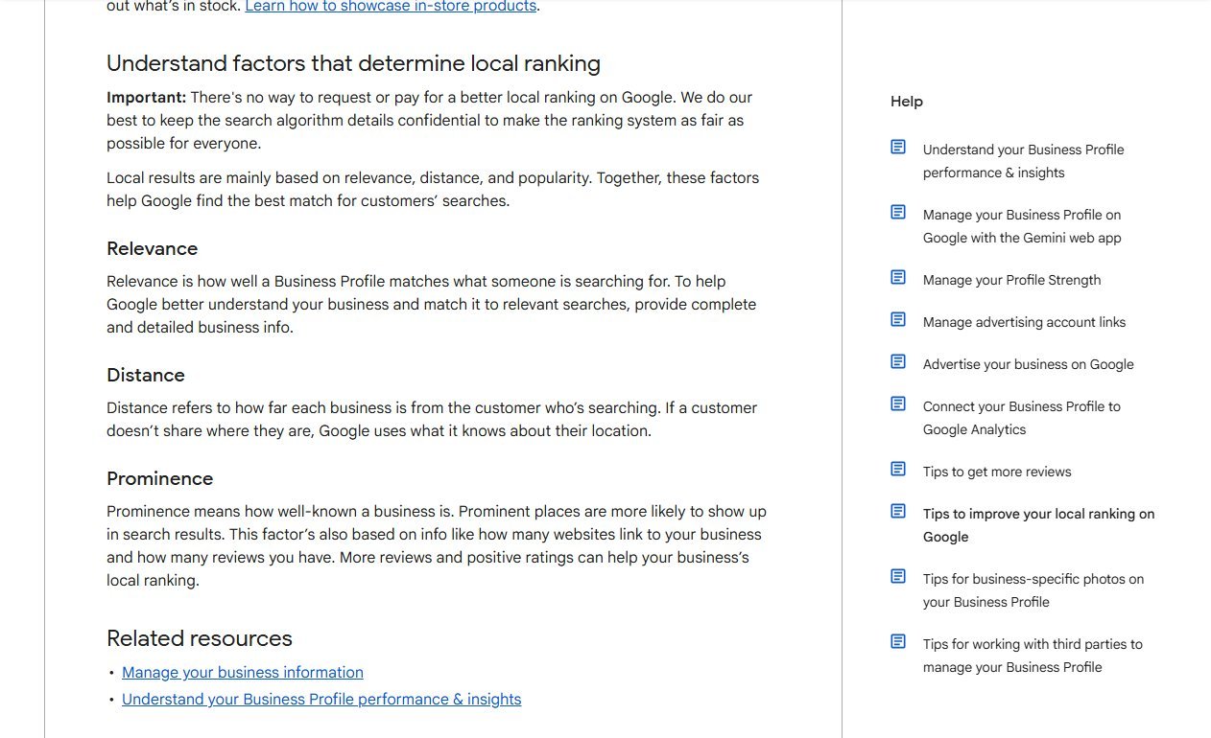The height and width of the screenshot is (738, 1211).
Task: Click paragraph starting Distance refers to how far
Action: tap(432, 420)
